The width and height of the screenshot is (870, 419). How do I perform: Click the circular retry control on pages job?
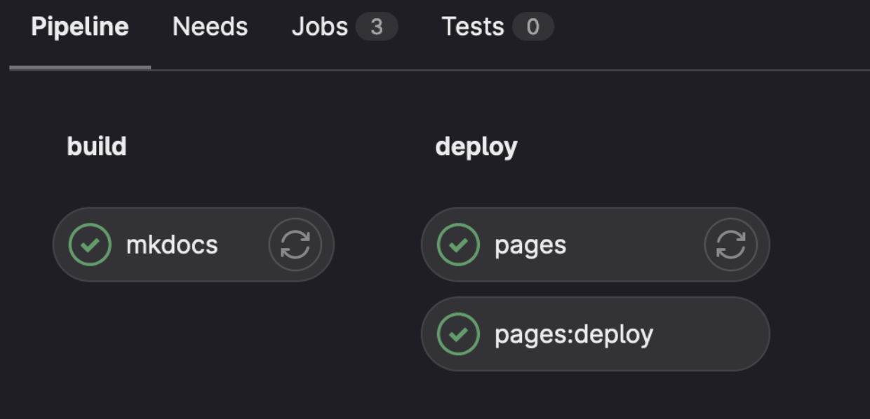click(x=730, y=245)
